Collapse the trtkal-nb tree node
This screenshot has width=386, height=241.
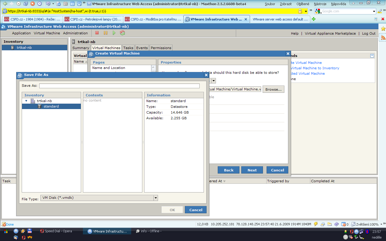(x=26, y=101)
